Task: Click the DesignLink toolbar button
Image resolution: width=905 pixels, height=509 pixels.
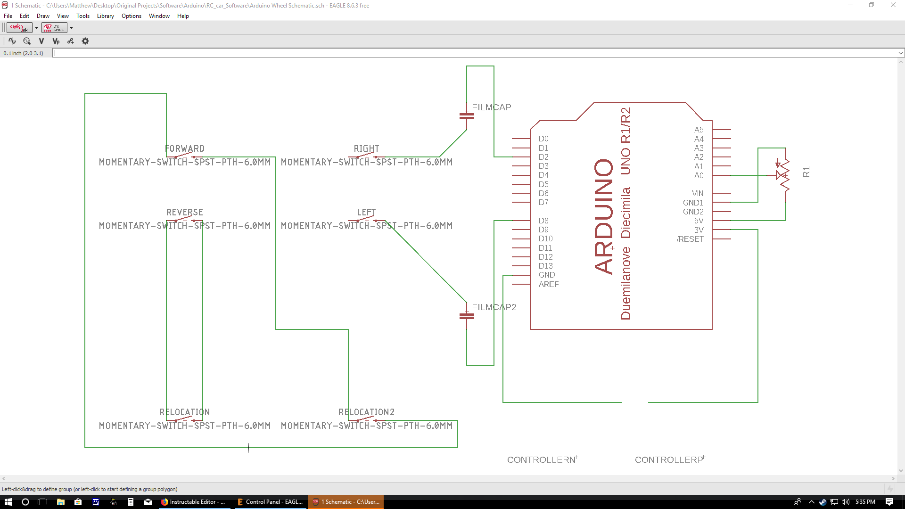Action: coord(19,27)
